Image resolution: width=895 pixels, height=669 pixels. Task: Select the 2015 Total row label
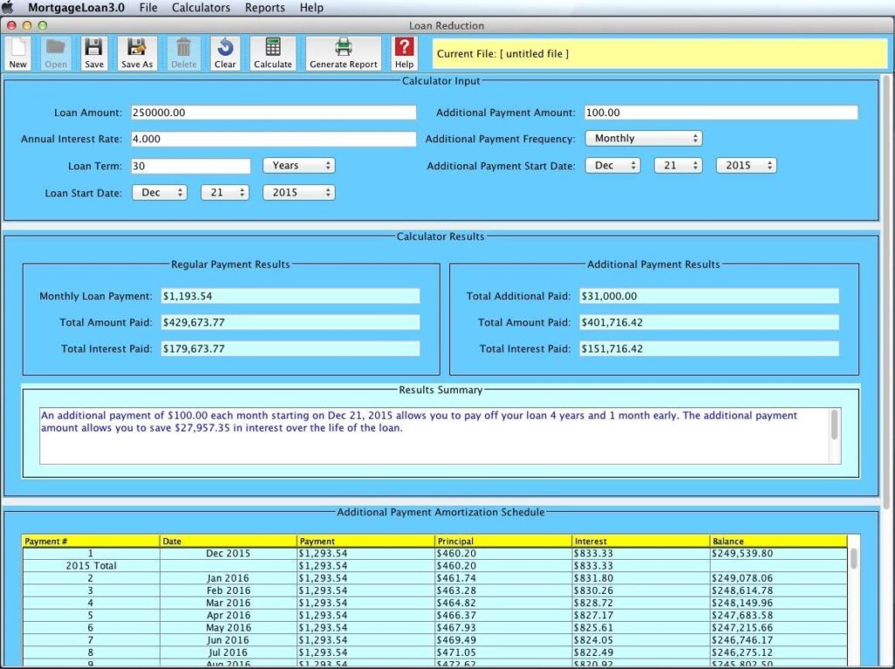click(x=91, y=566)
